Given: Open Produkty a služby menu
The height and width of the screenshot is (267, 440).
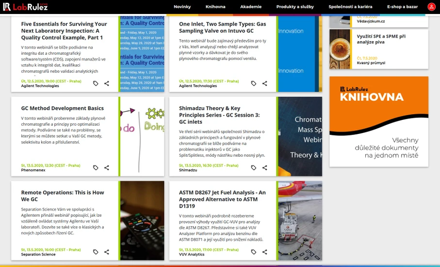Looking at the screenshot, I should 295,7.
